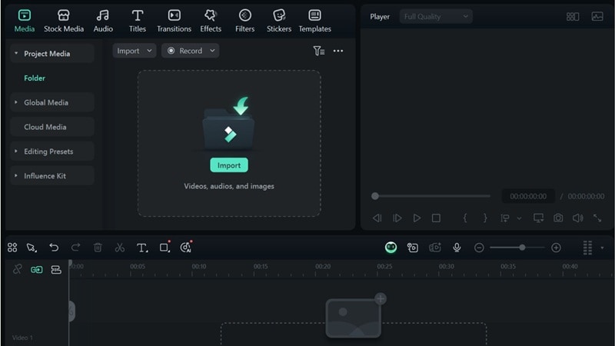
Task: Go to the Titles tab
Action: click(x=138, y=22)
